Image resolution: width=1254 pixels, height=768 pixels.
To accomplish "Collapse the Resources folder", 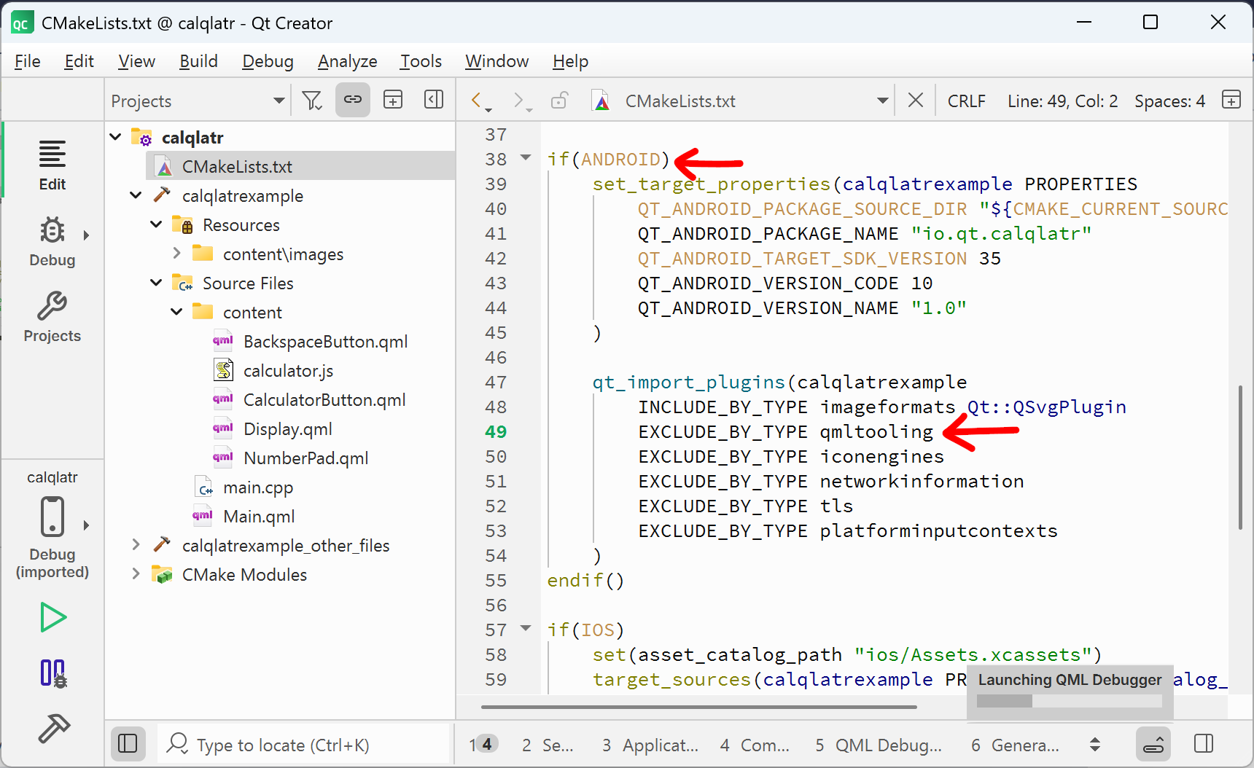I will click(156, 224).
